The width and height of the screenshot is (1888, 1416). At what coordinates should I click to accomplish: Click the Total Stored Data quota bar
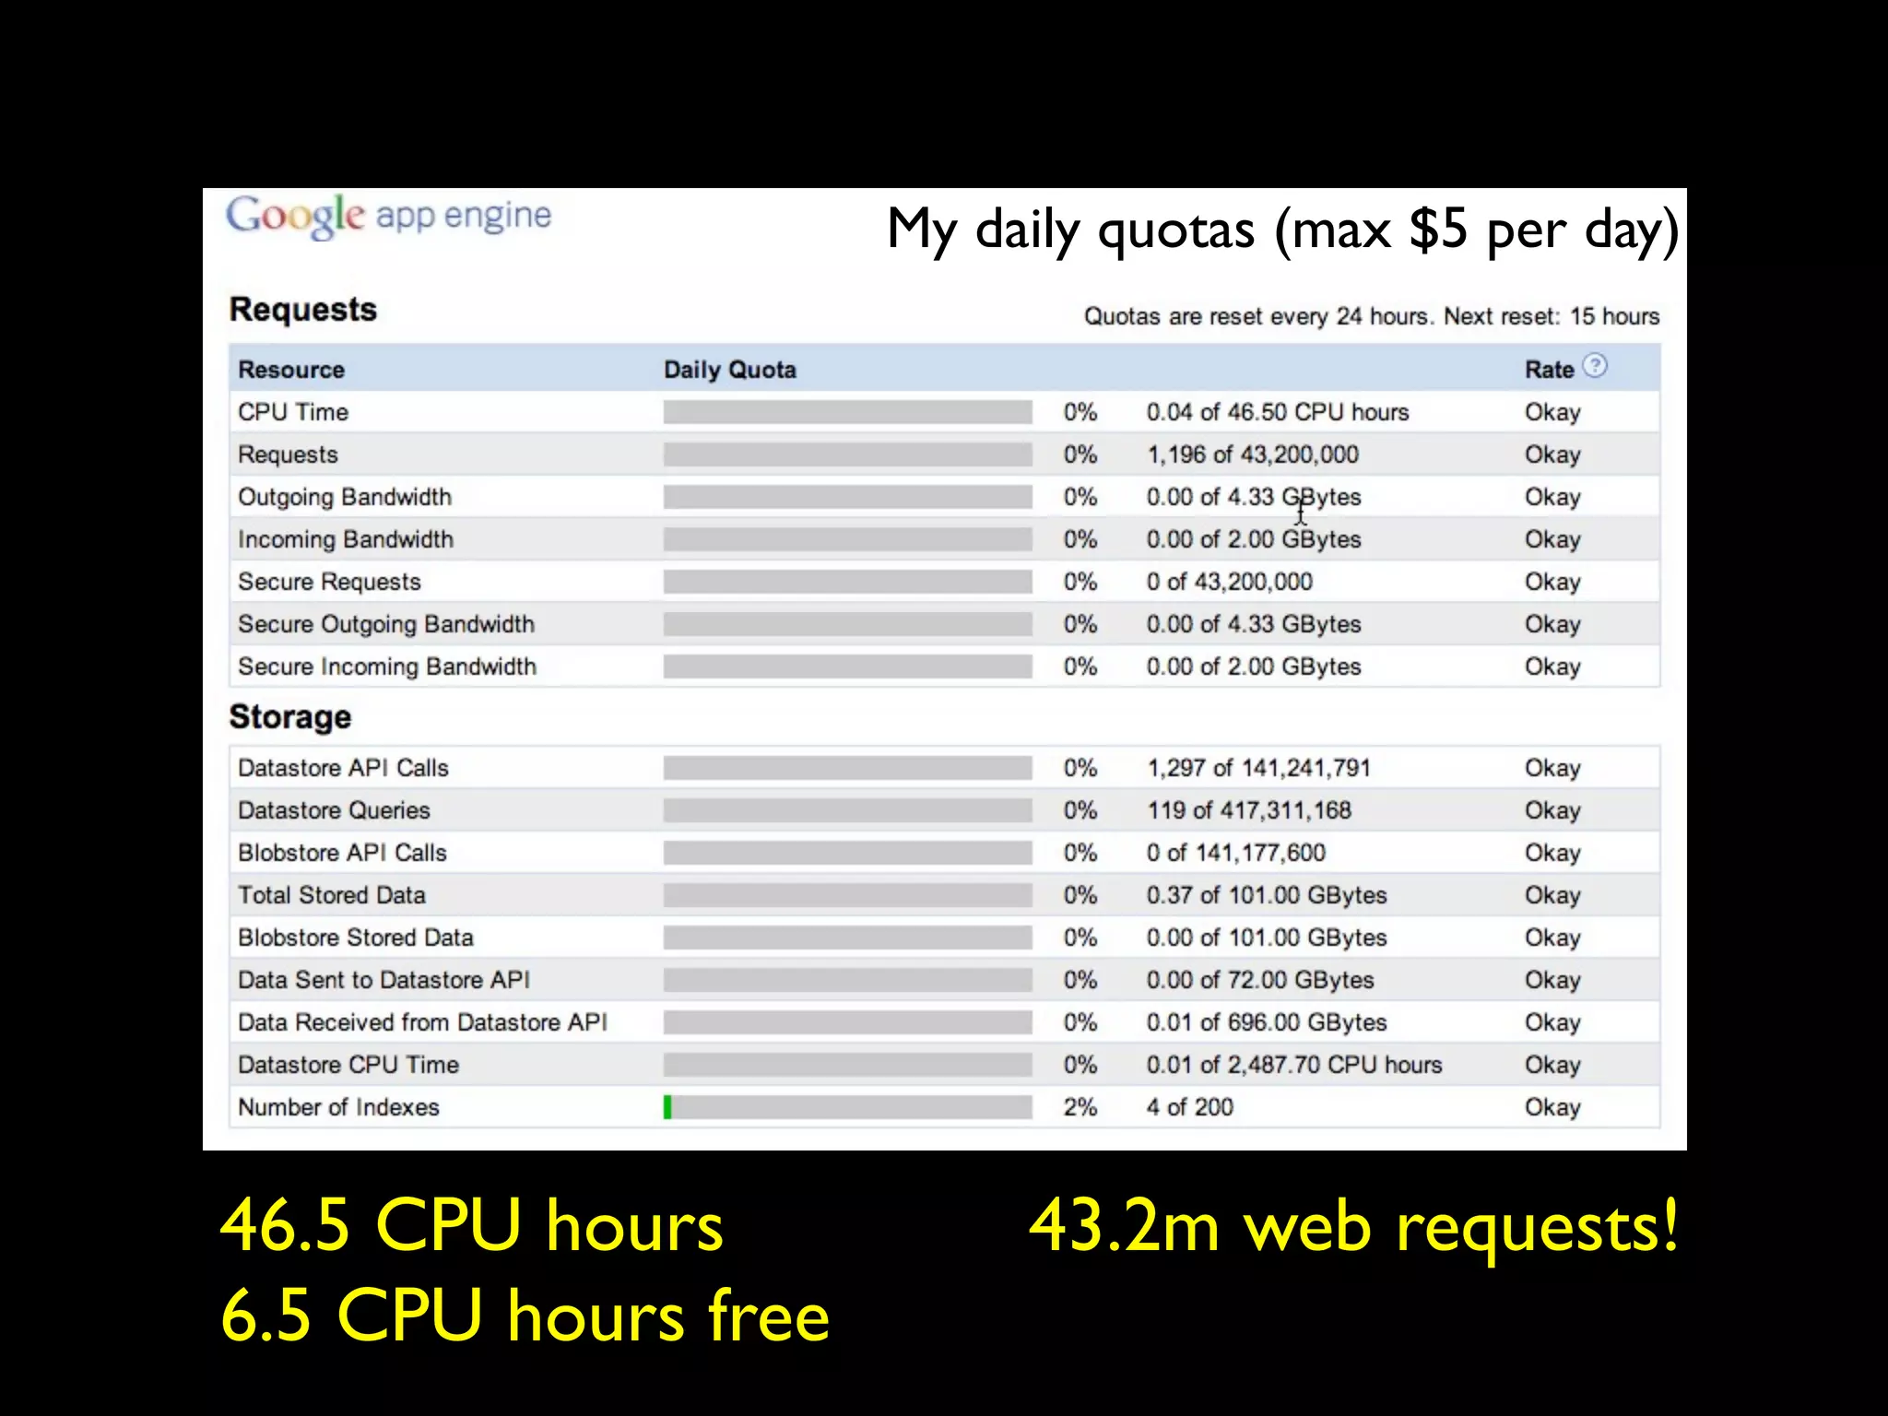[x=847, y=895]
